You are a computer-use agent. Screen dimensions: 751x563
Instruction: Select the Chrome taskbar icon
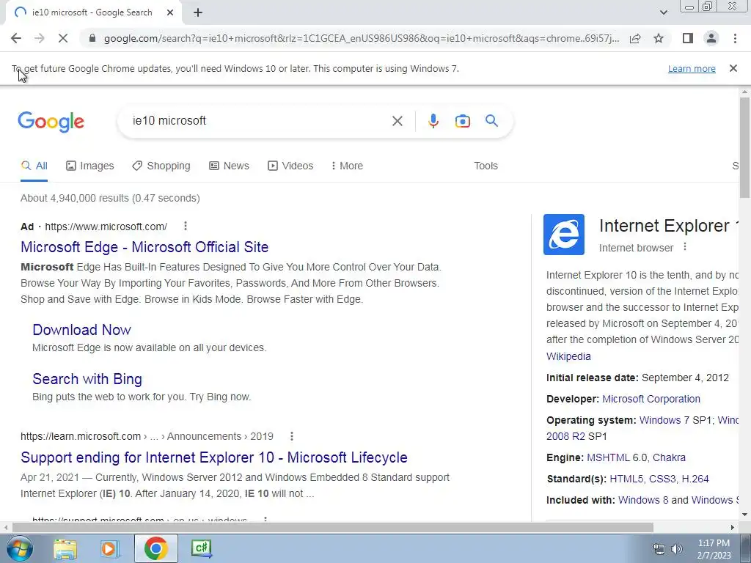[x=155, y=548]
